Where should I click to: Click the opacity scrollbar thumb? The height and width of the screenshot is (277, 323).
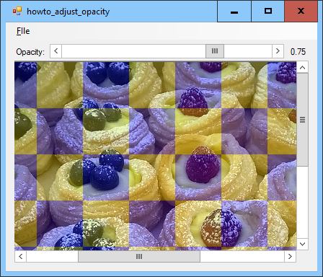(x=215, y=51)
